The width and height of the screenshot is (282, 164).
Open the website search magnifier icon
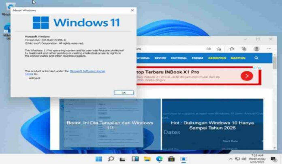[256, 58]
